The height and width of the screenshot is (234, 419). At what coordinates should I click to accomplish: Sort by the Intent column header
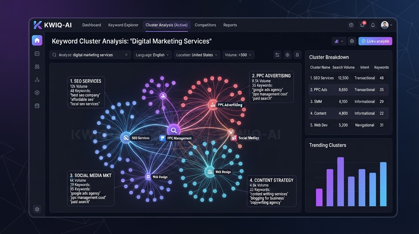pyautogui.click(x=365, y=67)
